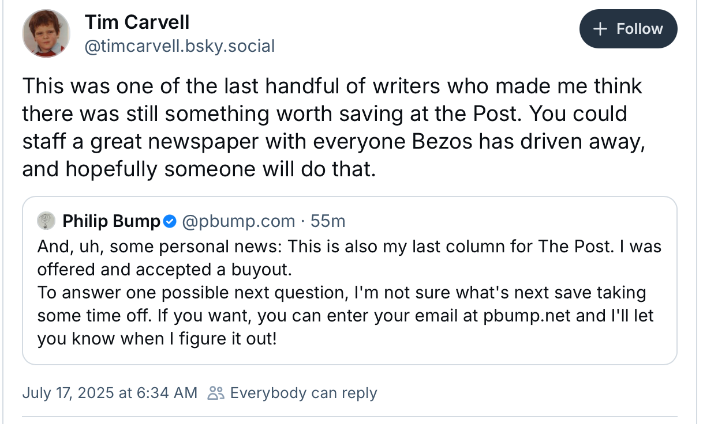703x424 pixels.
Task: Click Philip Bump's small avatar icon
Action: 46,221
